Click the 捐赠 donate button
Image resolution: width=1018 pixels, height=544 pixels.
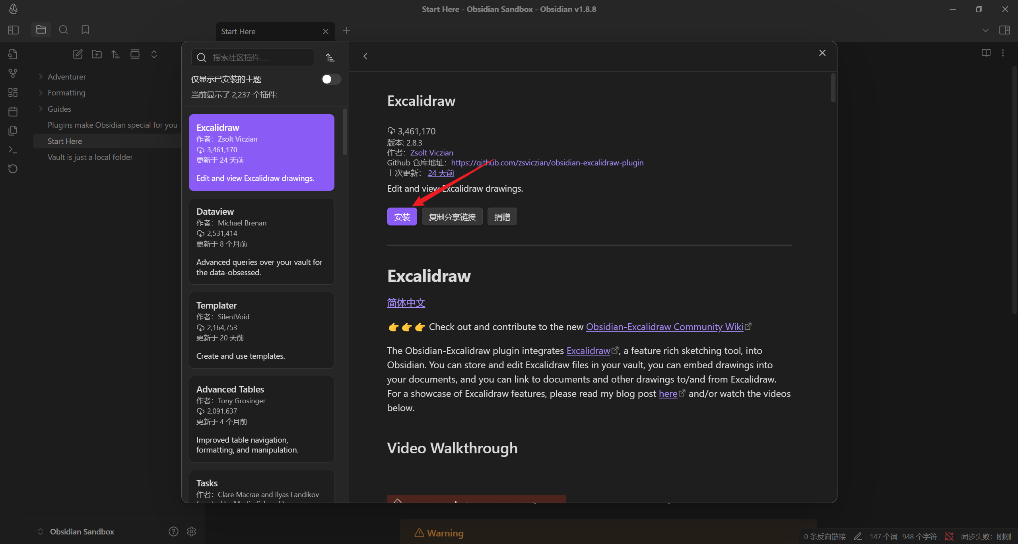pos(502,217)
